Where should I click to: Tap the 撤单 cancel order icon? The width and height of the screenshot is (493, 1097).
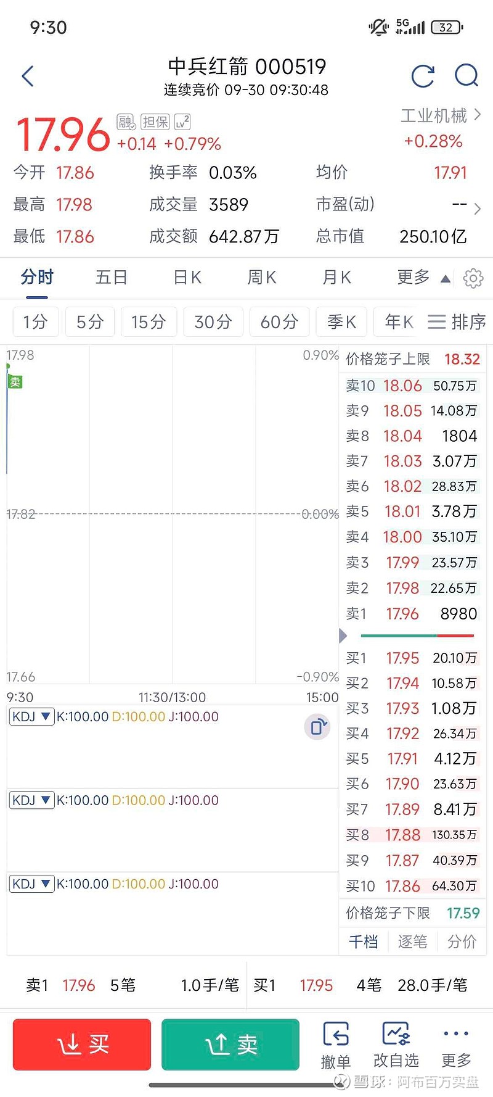pos(336,1045)
